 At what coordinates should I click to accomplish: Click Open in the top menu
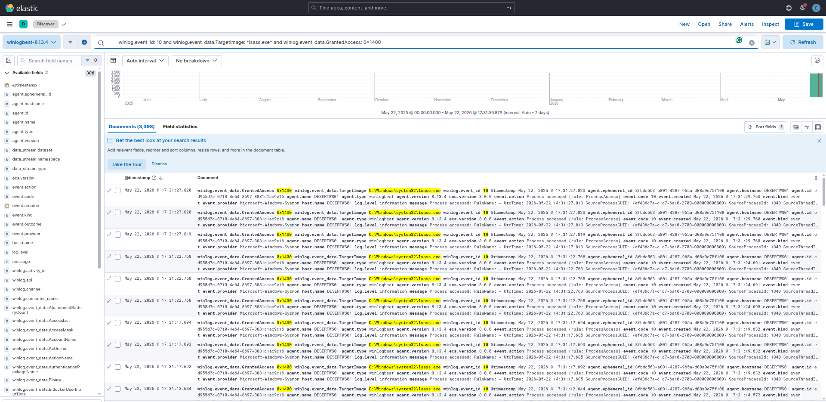[704, 24]
